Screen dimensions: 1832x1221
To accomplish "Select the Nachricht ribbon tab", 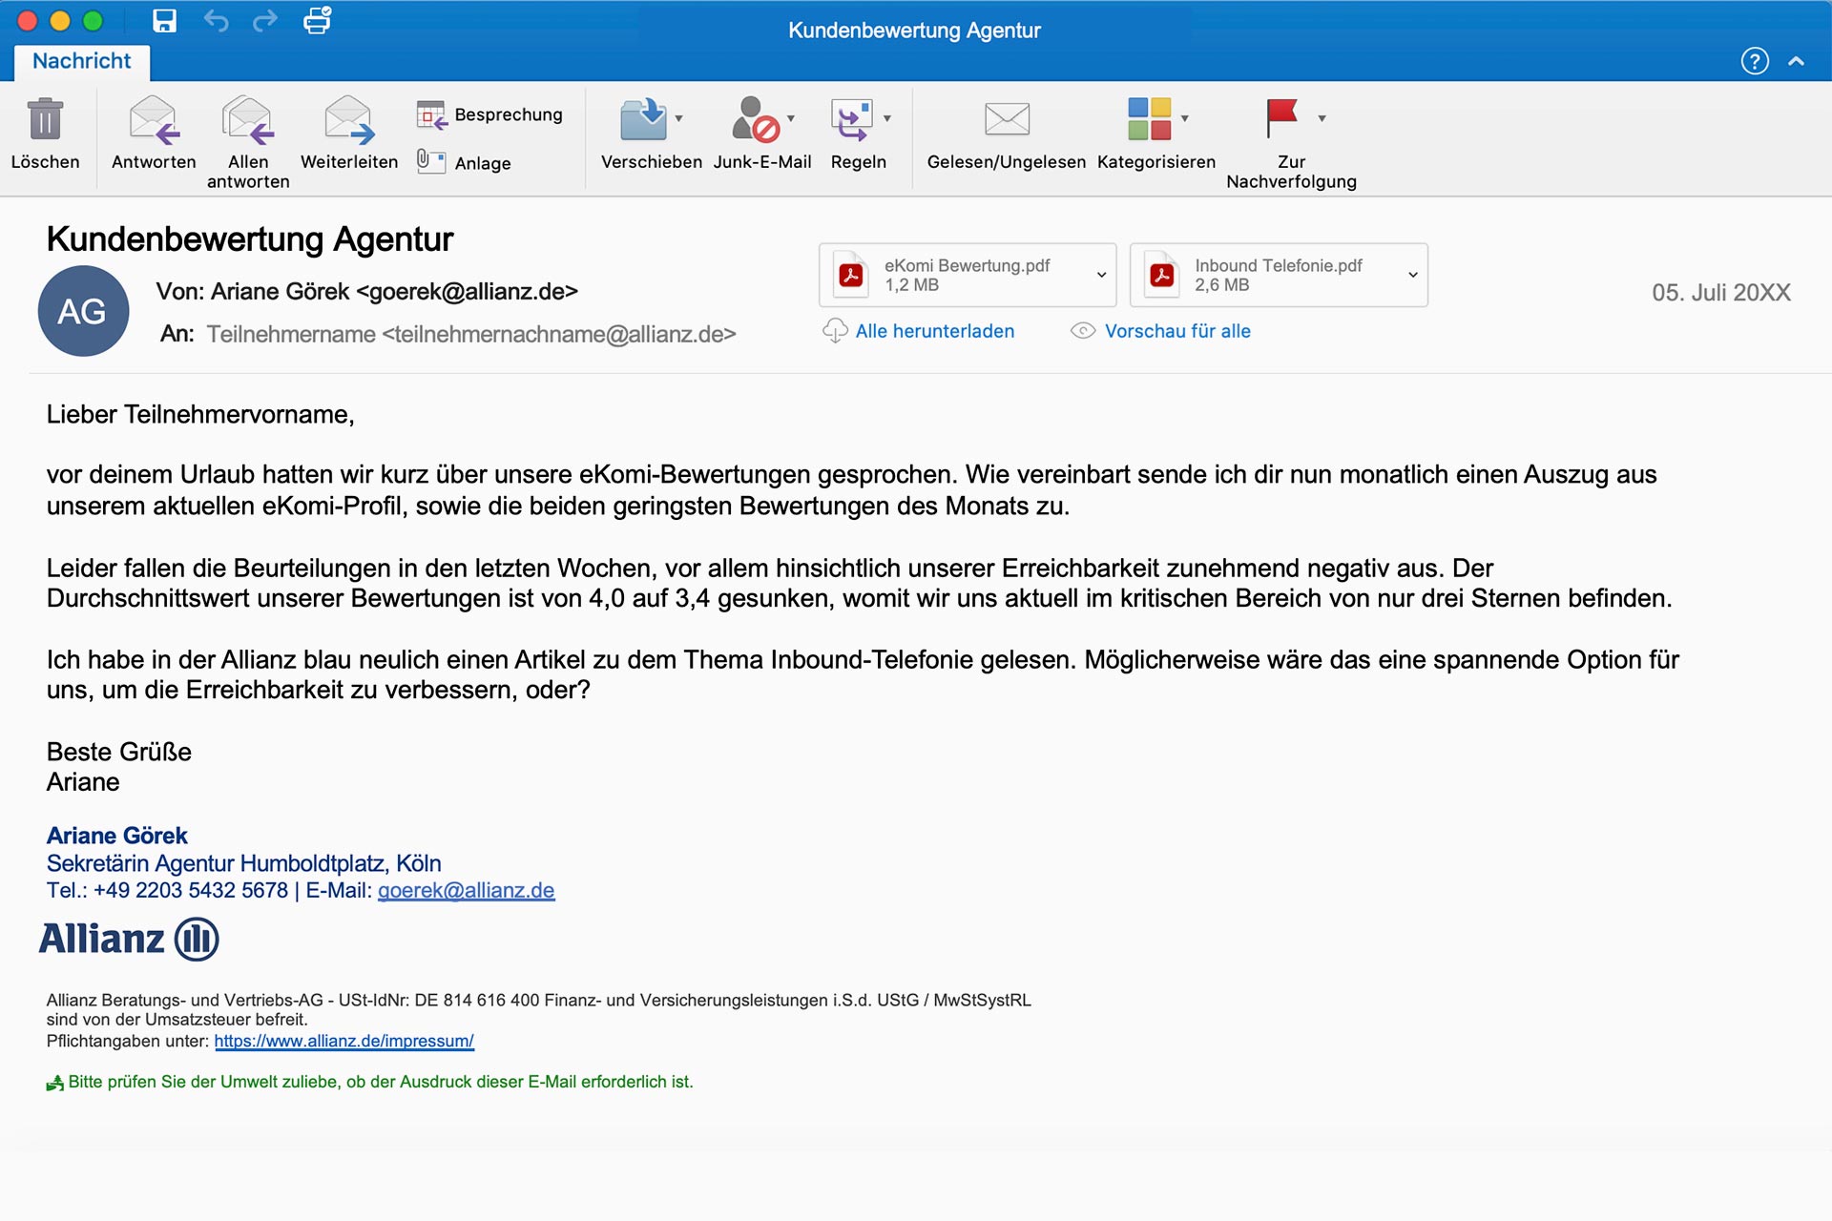I will pos(82,61).
